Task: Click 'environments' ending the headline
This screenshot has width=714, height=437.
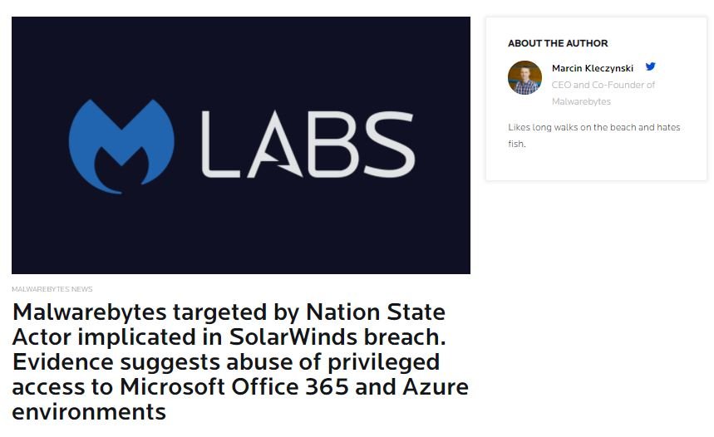Action: (x=89, y=412)
